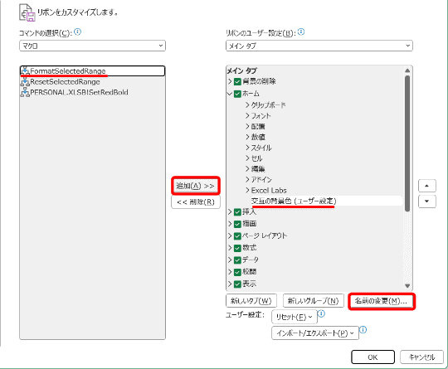Screen dimensions: 448x369
Task: Click the ResetSelectedRange macro icon
Action: click(25, 82)
